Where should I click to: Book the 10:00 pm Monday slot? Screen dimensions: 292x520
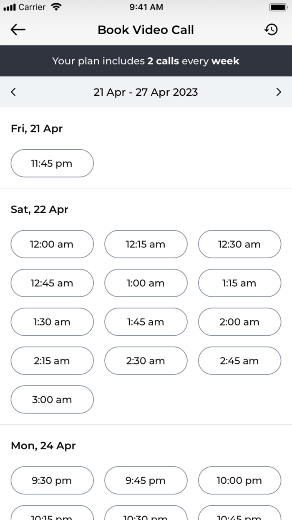point(239,481)
